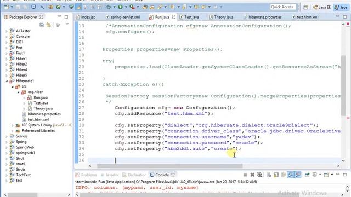The width and height of the screenshot is (351, 197).
Task: Click the Open Console icon
Action: (x=326, y=175)
